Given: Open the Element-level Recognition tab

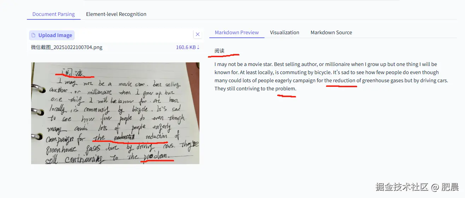Looking at the screenshot, I should pos(116,14).
